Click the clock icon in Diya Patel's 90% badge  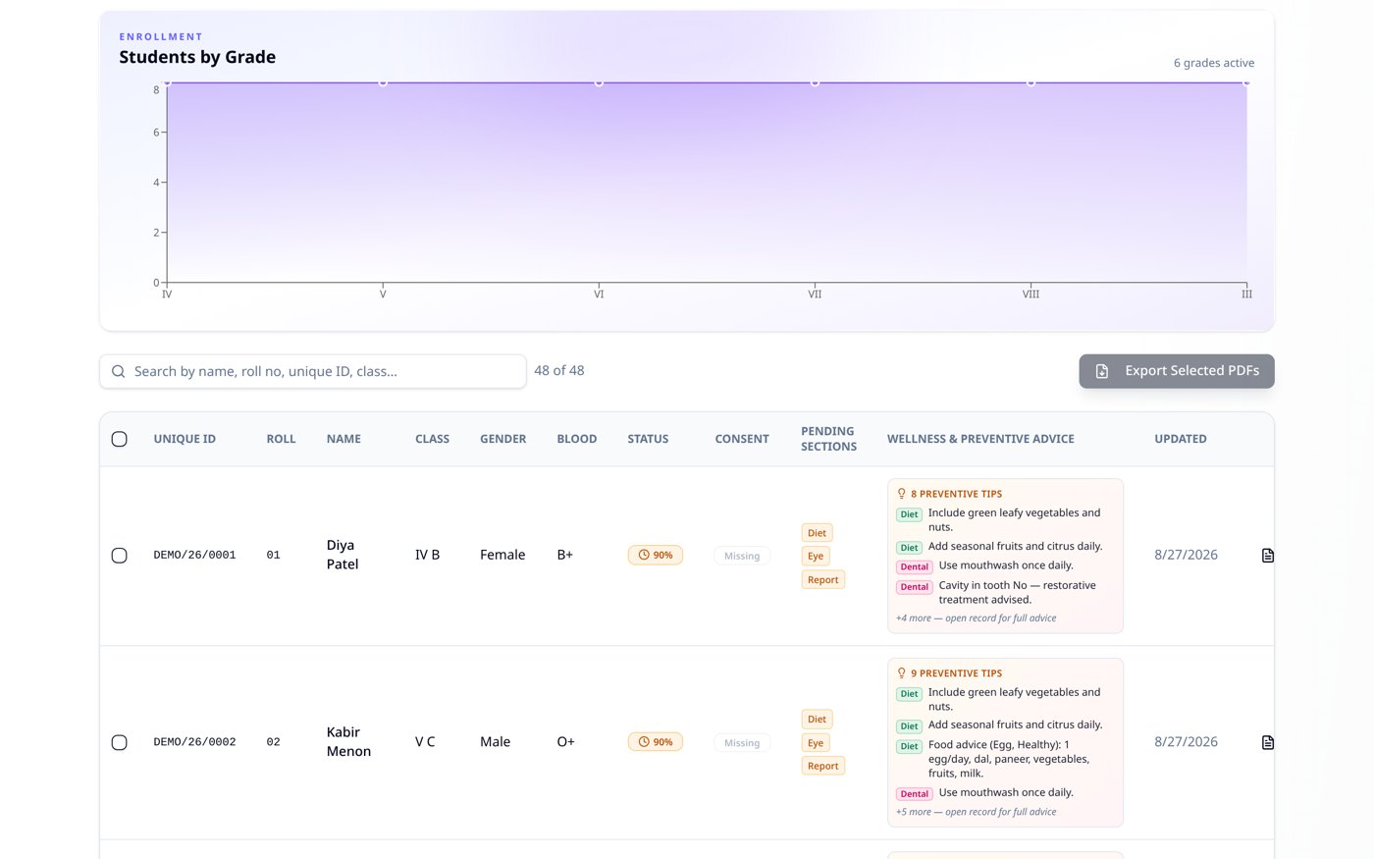coord(644,555)
